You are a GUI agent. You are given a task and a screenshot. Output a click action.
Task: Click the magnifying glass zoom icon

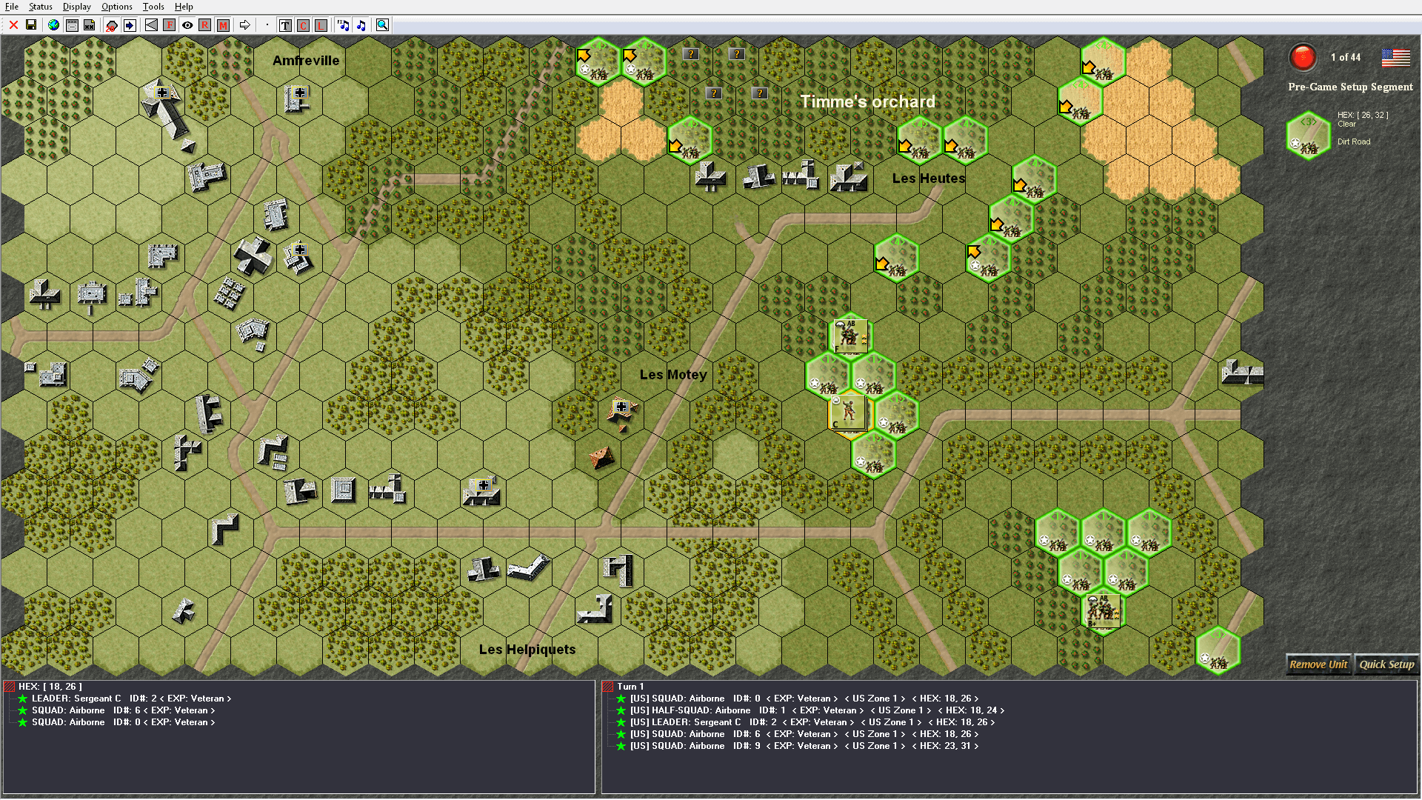(382, 25)
